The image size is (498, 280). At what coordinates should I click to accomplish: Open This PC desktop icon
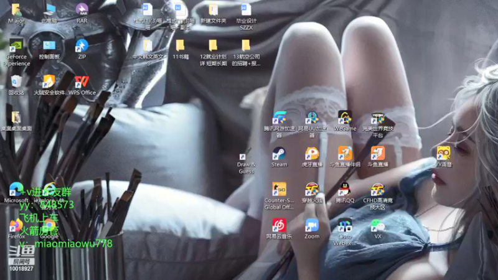pos(49,13)
